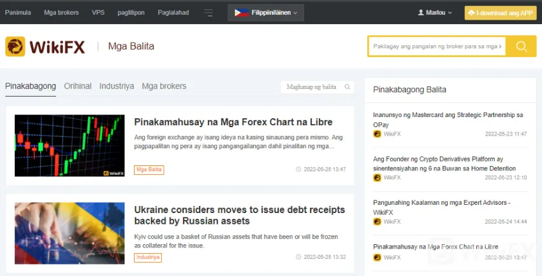The width and height of the screenshot is (542, 276).
Task: Click the Industriya tag on Ukraine article
Action: point(148,257)
